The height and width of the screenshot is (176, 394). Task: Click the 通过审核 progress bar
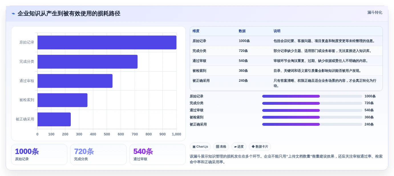pos(312,110)
